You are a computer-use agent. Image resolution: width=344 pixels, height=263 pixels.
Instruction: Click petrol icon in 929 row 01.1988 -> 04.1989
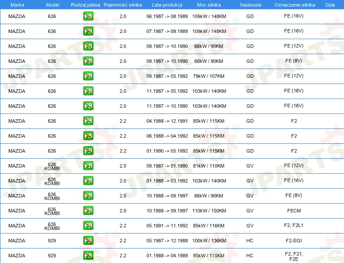pyautogui.click(x=88, y=256)
